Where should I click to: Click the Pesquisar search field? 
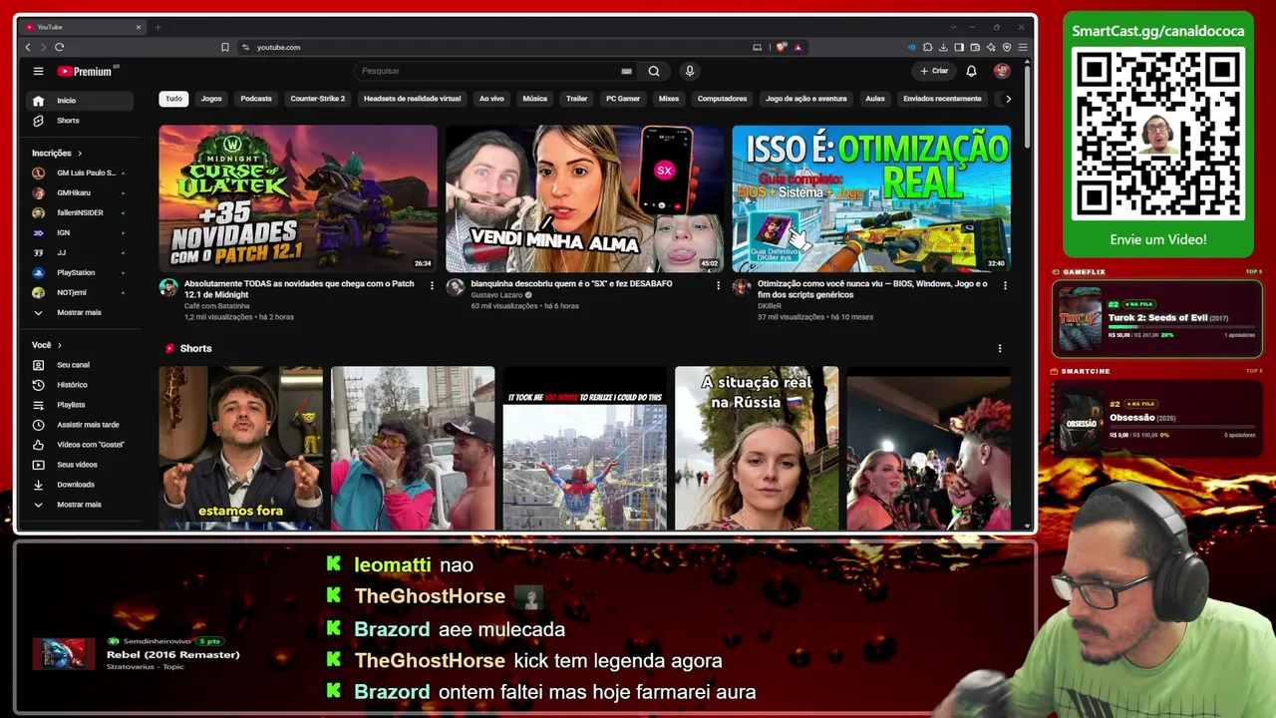[x=488, y=71]
